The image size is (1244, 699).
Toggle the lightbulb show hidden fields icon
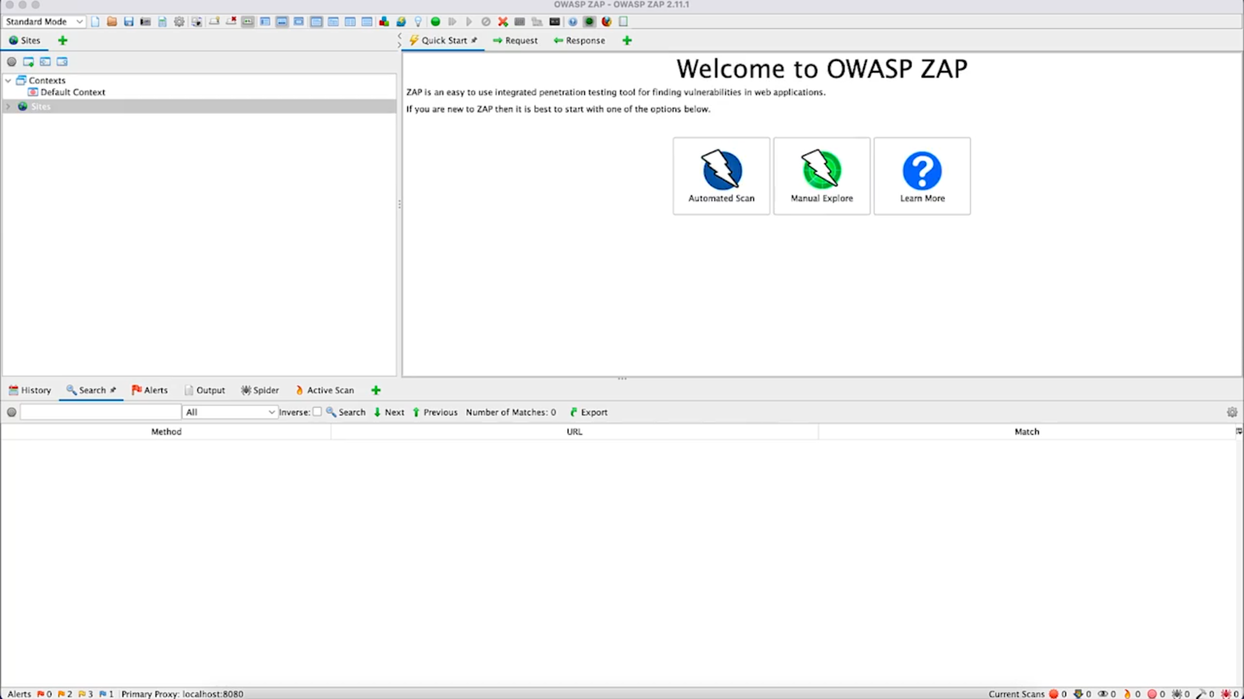[418, 21]
